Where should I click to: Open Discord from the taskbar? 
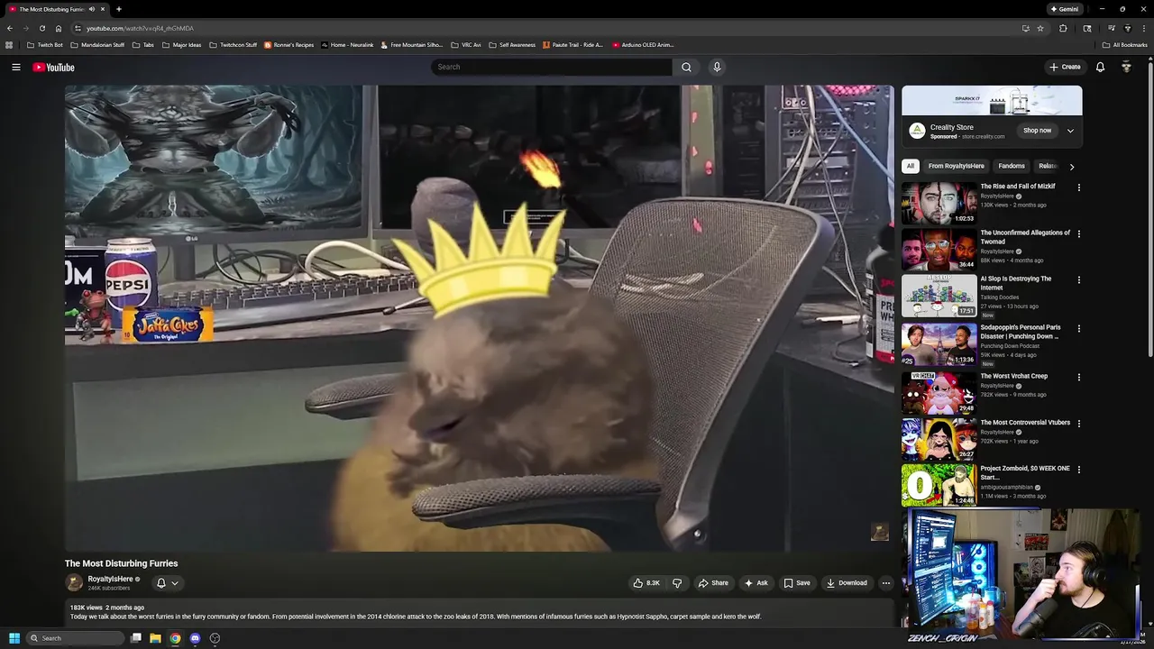pos(195,638)
